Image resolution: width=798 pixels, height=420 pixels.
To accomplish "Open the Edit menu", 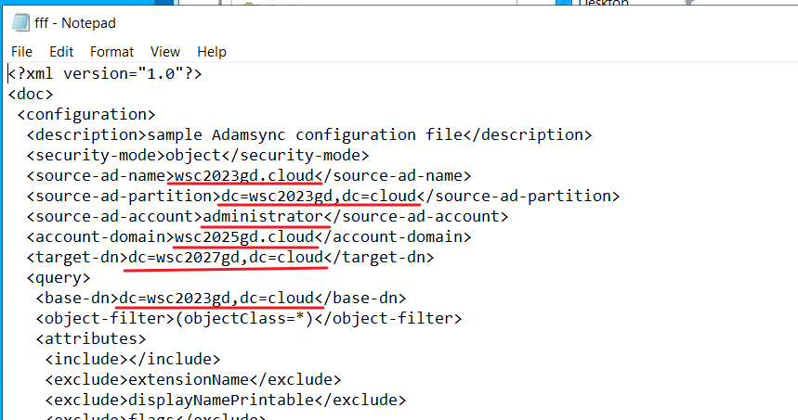I will click(61, 52).
